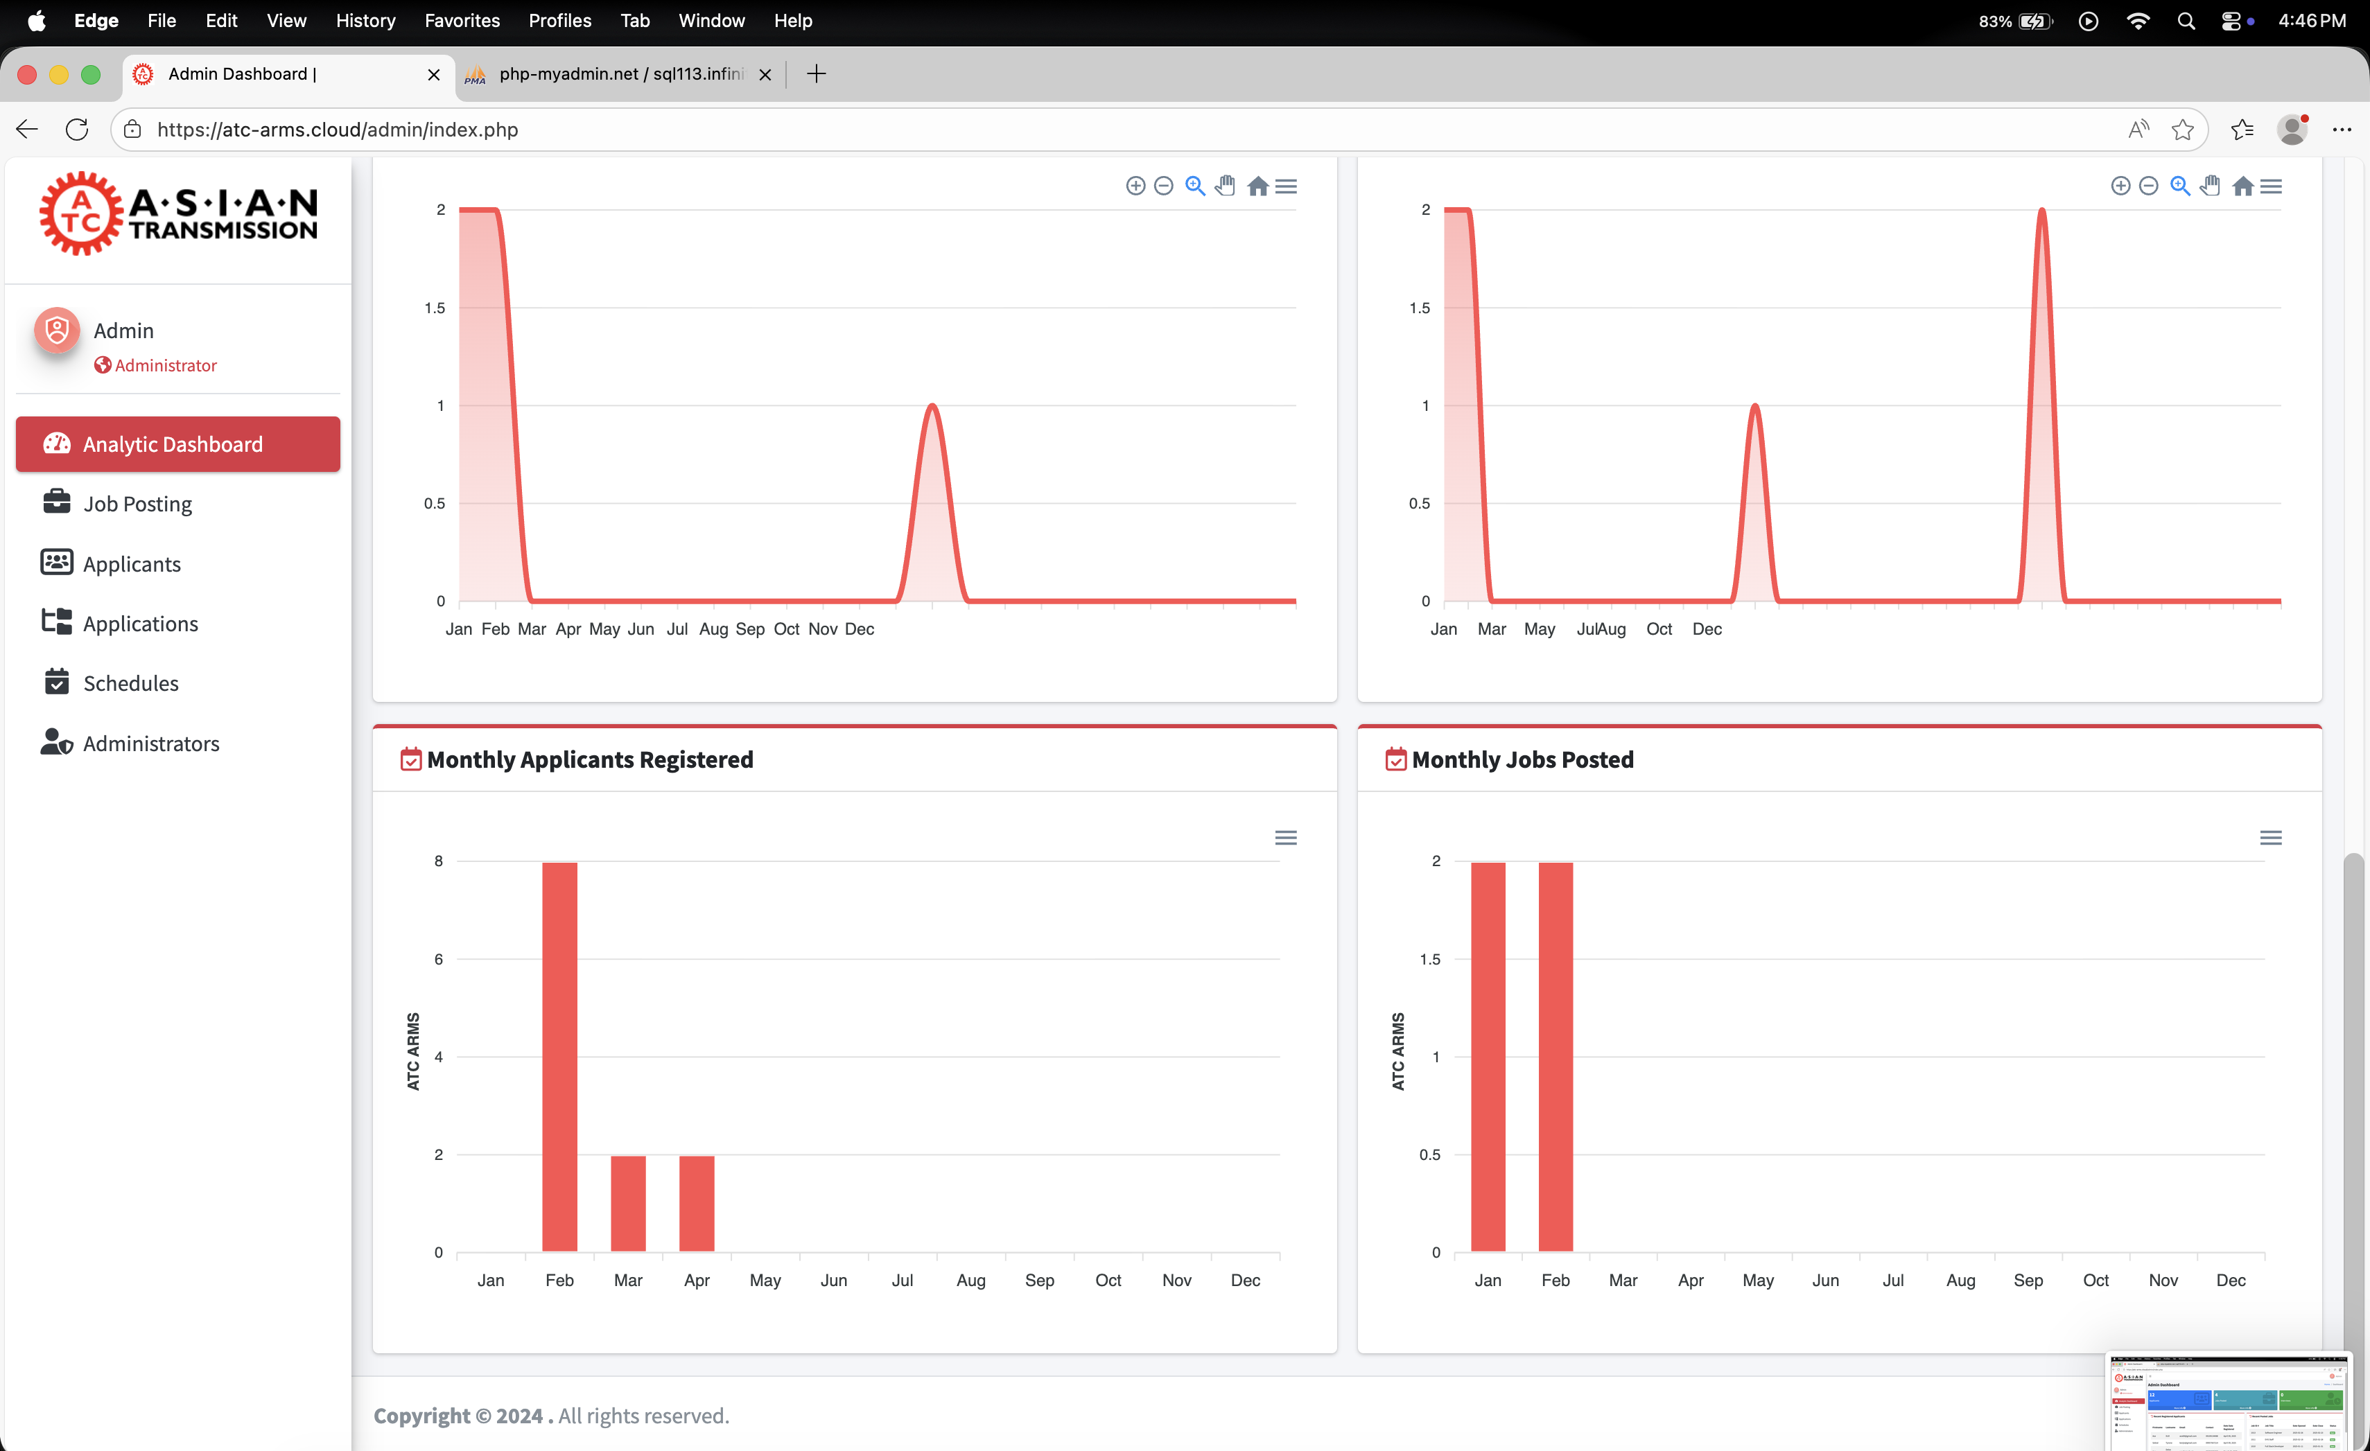
Task: Go to the Schedules page
Action: click(x=131, y=683)
